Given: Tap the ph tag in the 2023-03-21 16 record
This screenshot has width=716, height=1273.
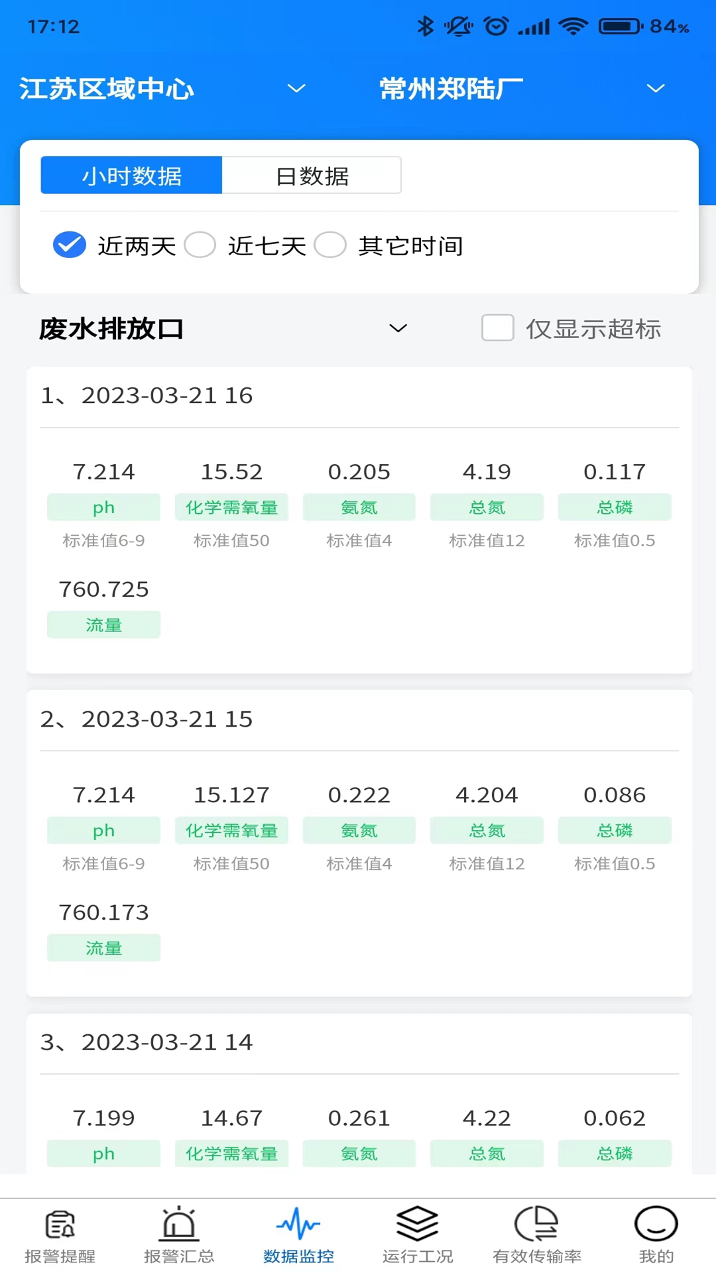Looking at the screenshot, I should tap(103, 507).
